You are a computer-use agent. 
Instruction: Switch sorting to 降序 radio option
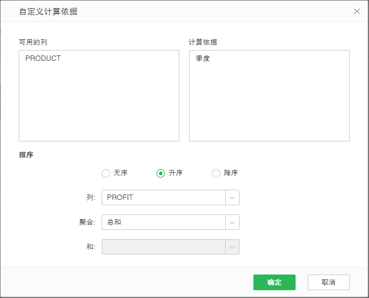click(x=216, y=173)
